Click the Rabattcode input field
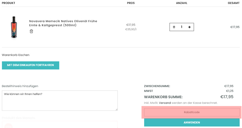242x128 pixels. (x=192, y=112)
